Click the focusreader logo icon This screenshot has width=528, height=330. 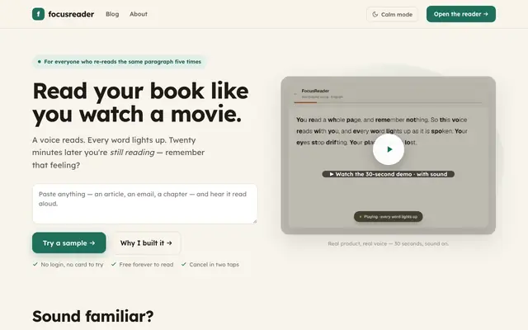click(39, 14)
